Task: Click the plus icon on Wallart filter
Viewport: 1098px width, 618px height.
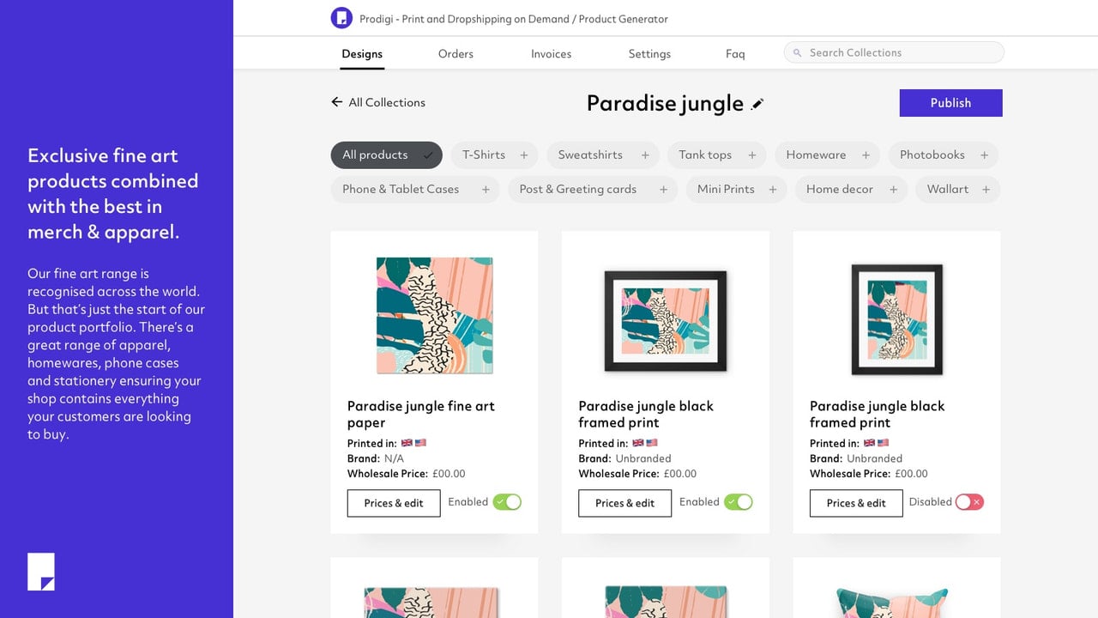Action: (x=986, y=190)
